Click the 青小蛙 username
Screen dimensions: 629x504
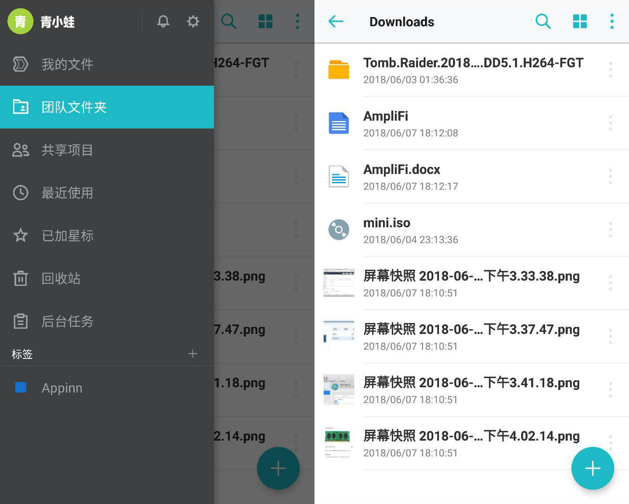click(58, 22)
